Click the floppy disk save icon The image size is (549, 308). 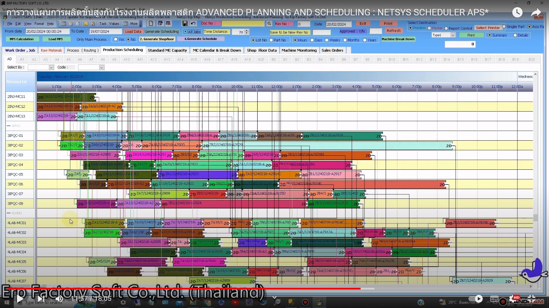click(x=185, y=24)
